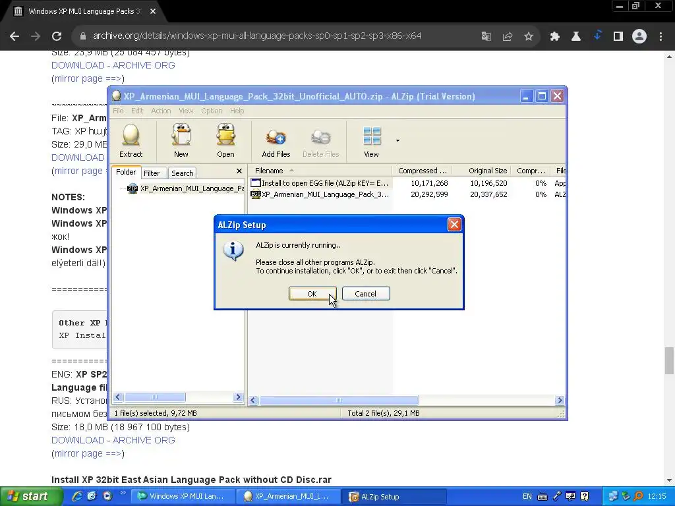Bookmark this page with the star
Screen dimensions: 675x506
coord(529,36)
